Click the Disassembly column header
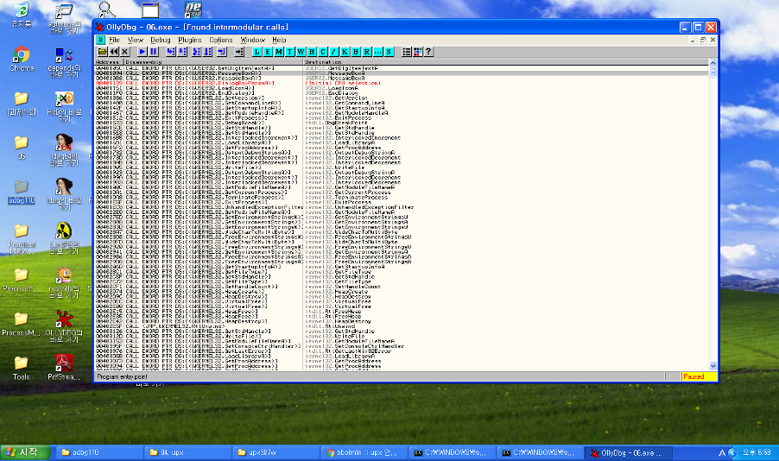779x461 pixels. tap(213, 62)
